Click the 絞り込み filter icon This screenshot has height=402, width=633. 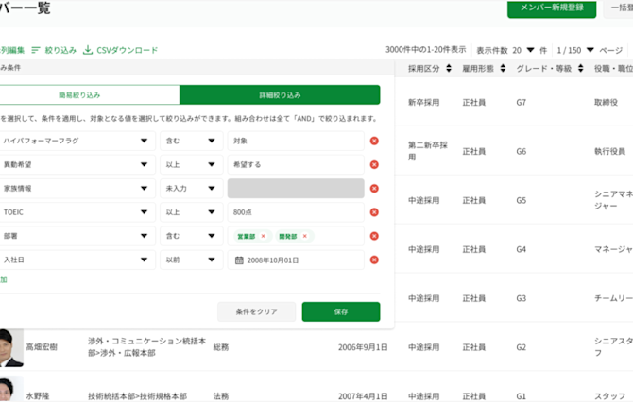[36, 50]
